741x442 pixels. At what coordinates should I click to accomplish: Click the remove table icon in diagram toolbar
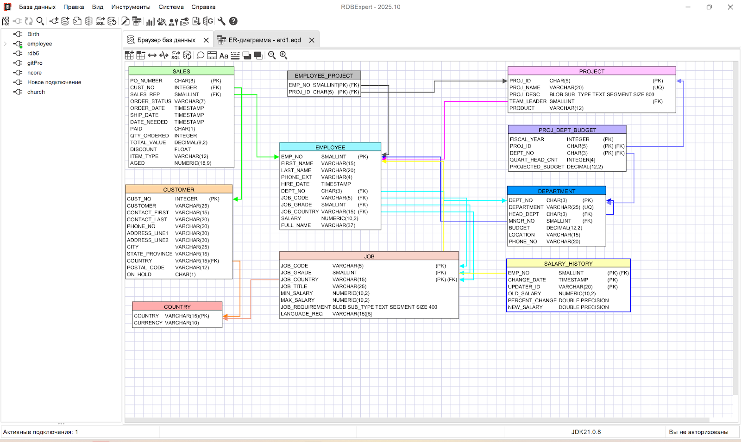pyautogui.click(x=141, y=56)
